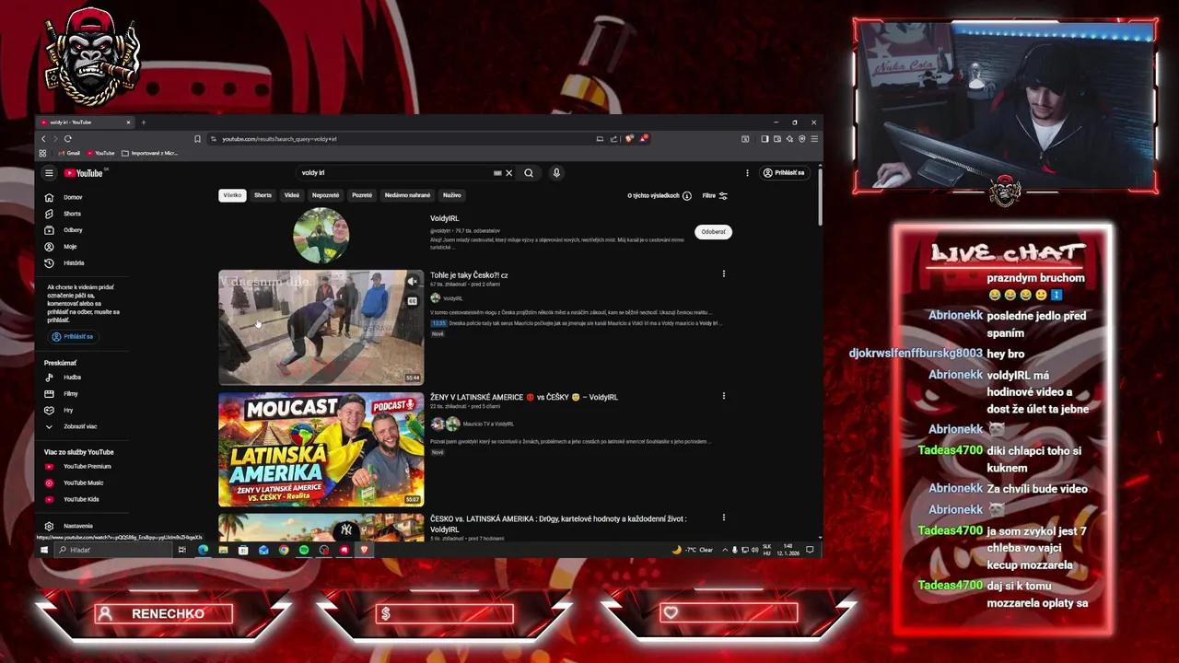Viewport: 1179px width, 663px height.
Task: Mute the previewing video via speaker icon
Action: pos(413,282)
